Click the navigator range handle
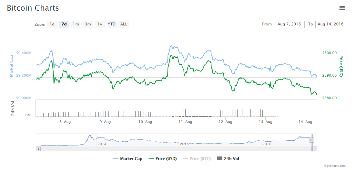 (312, 140)
